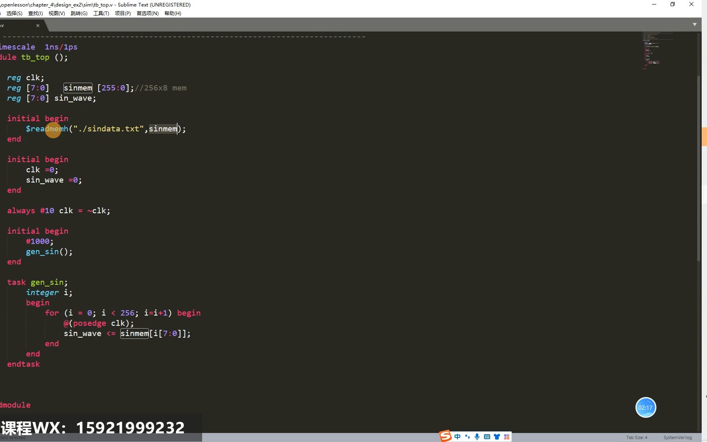Viewport: 707px width, 442px height.
Task: Click the vertical editor scrollbar
Action: 699,168
